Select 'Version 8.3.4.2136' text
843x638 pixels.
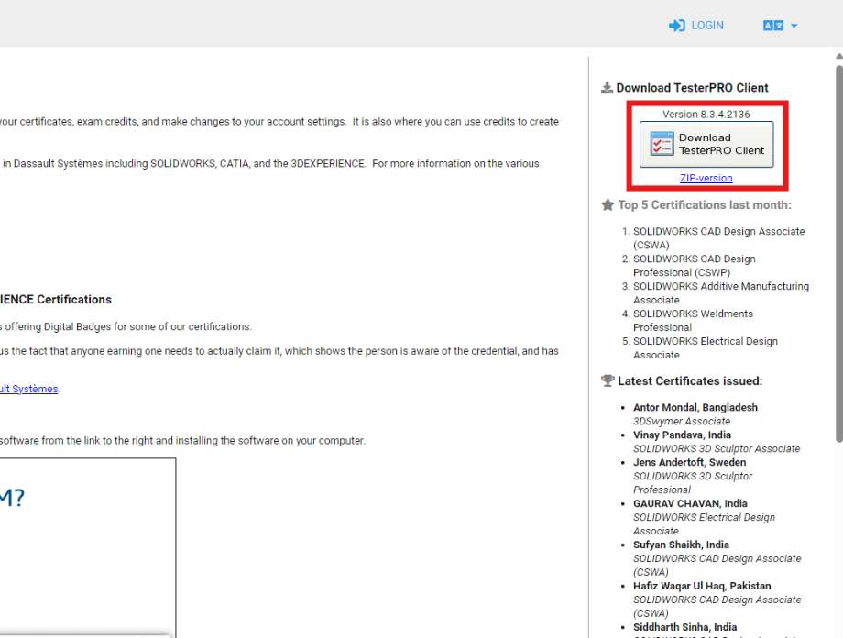point(706,114)
